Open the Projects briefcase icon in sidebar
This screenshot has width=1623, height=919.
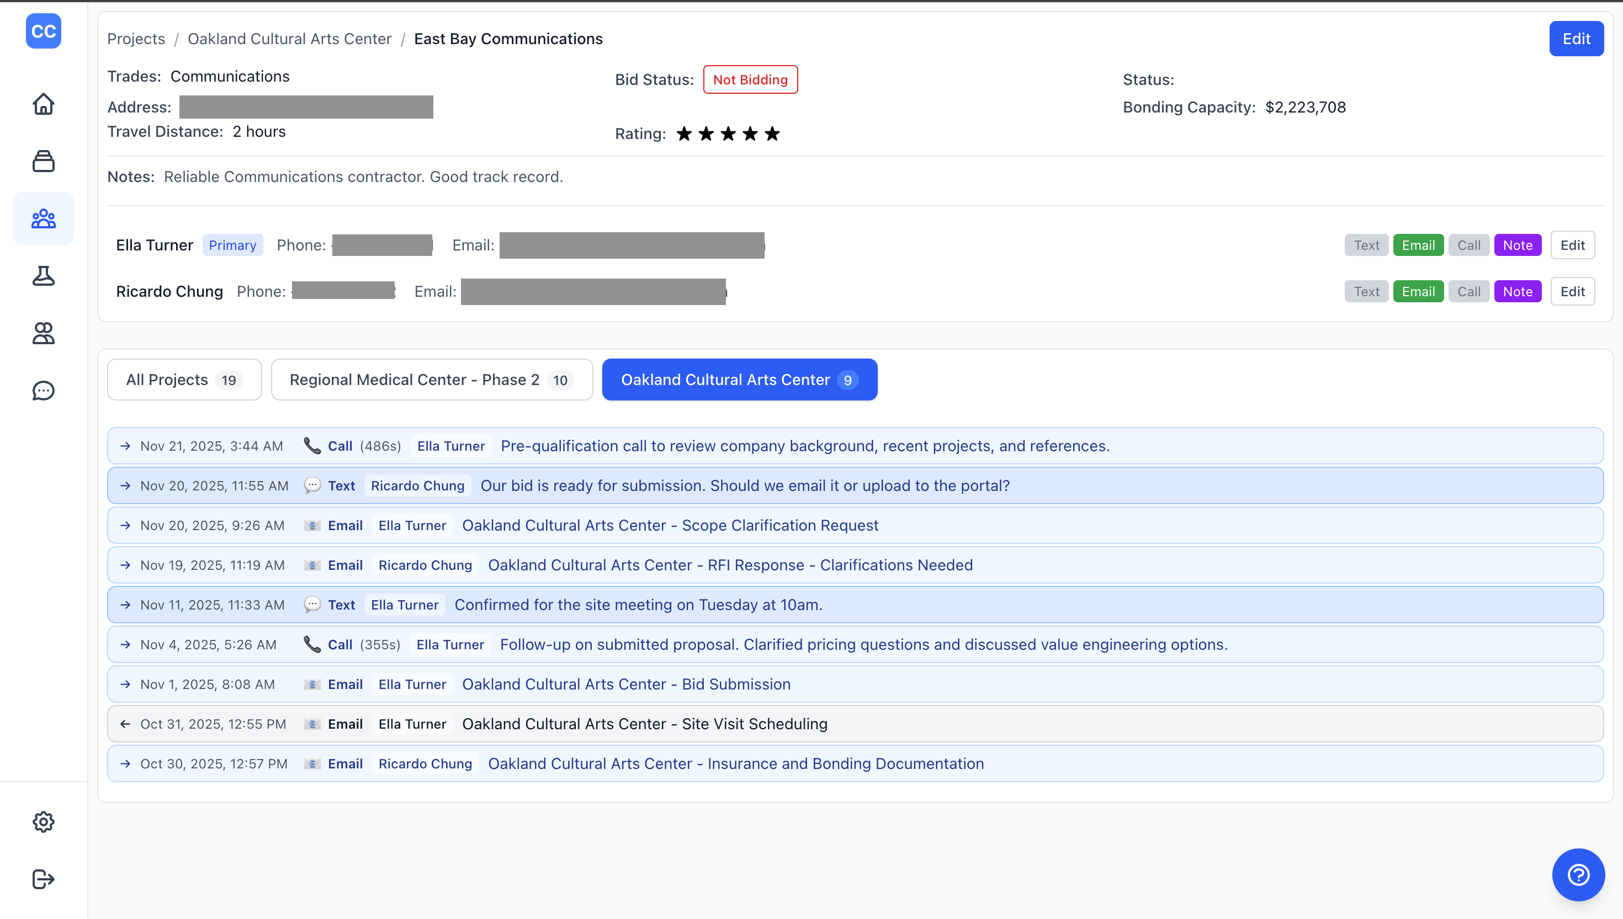pyautogui.click(x=43, y=161)
